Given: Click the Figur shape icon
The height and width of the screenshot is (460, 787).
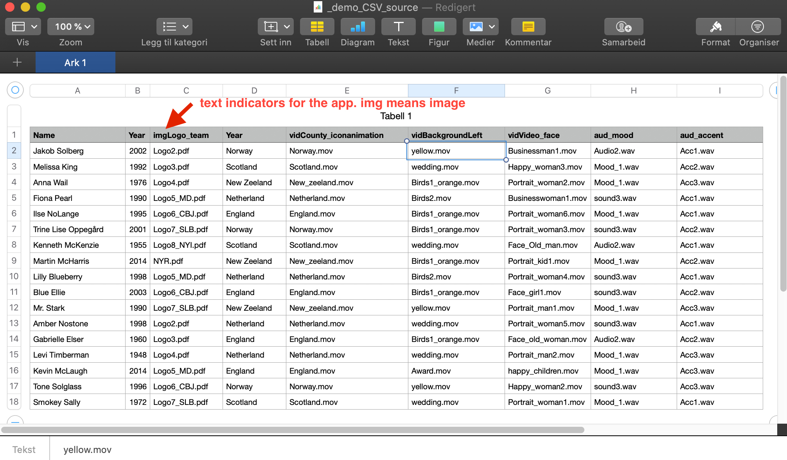Looking at the screenshot, I should tap(439, 27).
